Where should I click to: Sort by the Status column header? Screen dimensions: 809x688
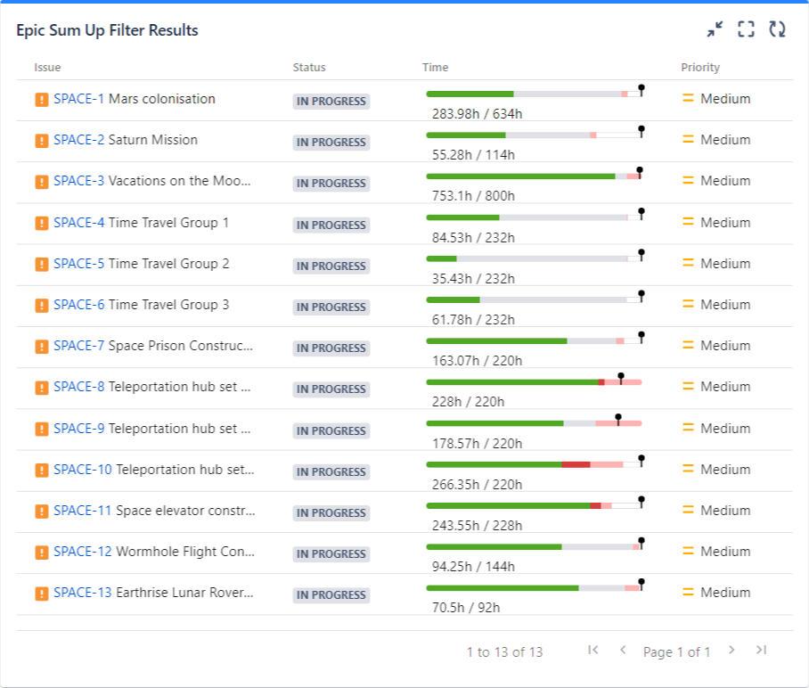309,68
